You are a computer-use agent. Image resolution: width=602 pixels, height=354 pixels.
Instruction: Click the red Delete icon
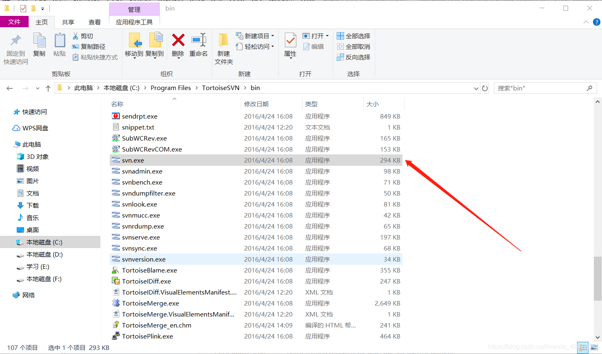(x=178, y=40)
